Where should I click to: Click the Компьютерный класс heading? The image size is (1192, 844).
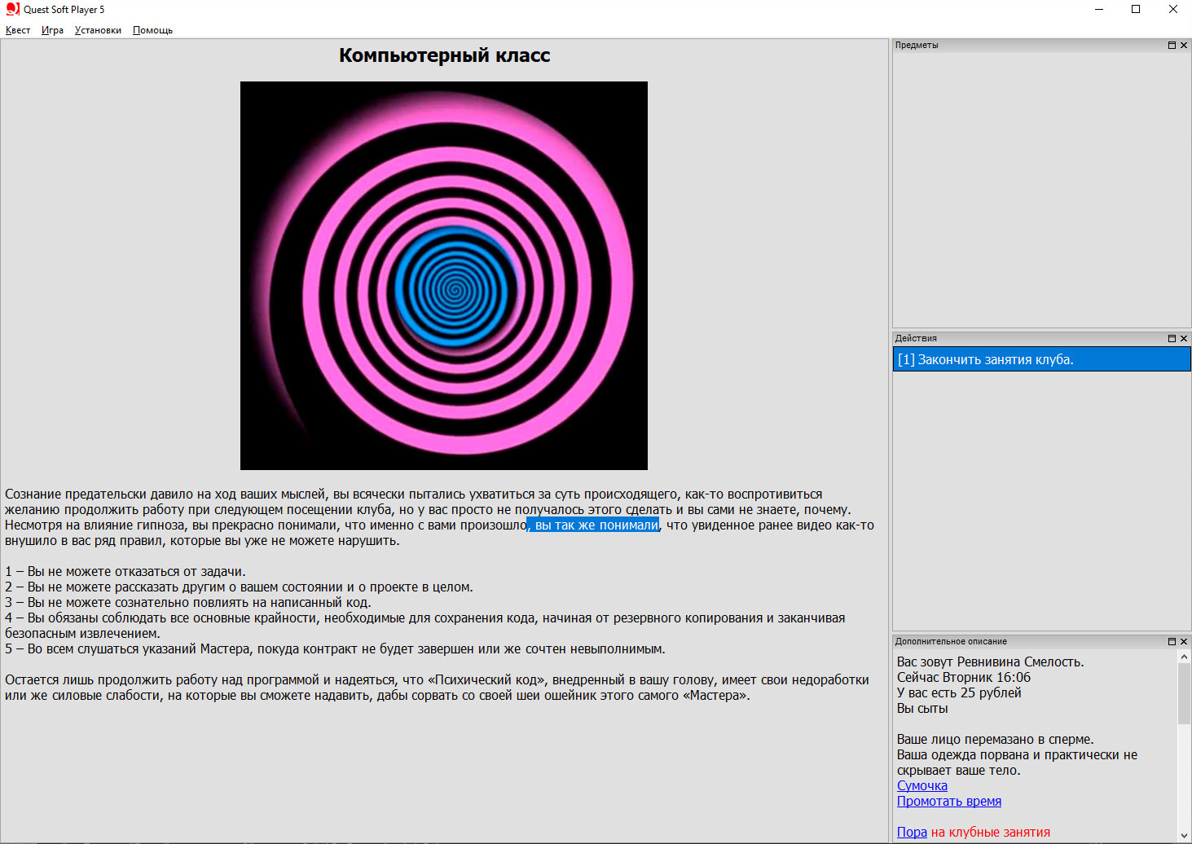(444, 55)
